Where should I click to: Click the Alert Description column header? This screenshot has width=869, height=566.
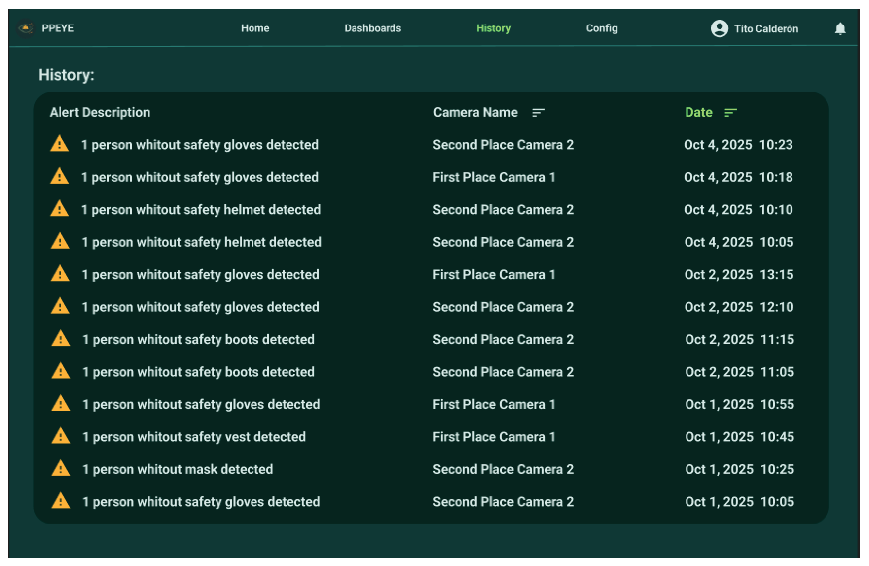pyautogui.click(x=100, y=112)
